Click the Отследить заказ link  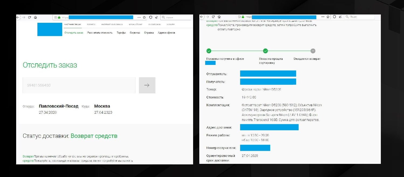coord(73,32)
